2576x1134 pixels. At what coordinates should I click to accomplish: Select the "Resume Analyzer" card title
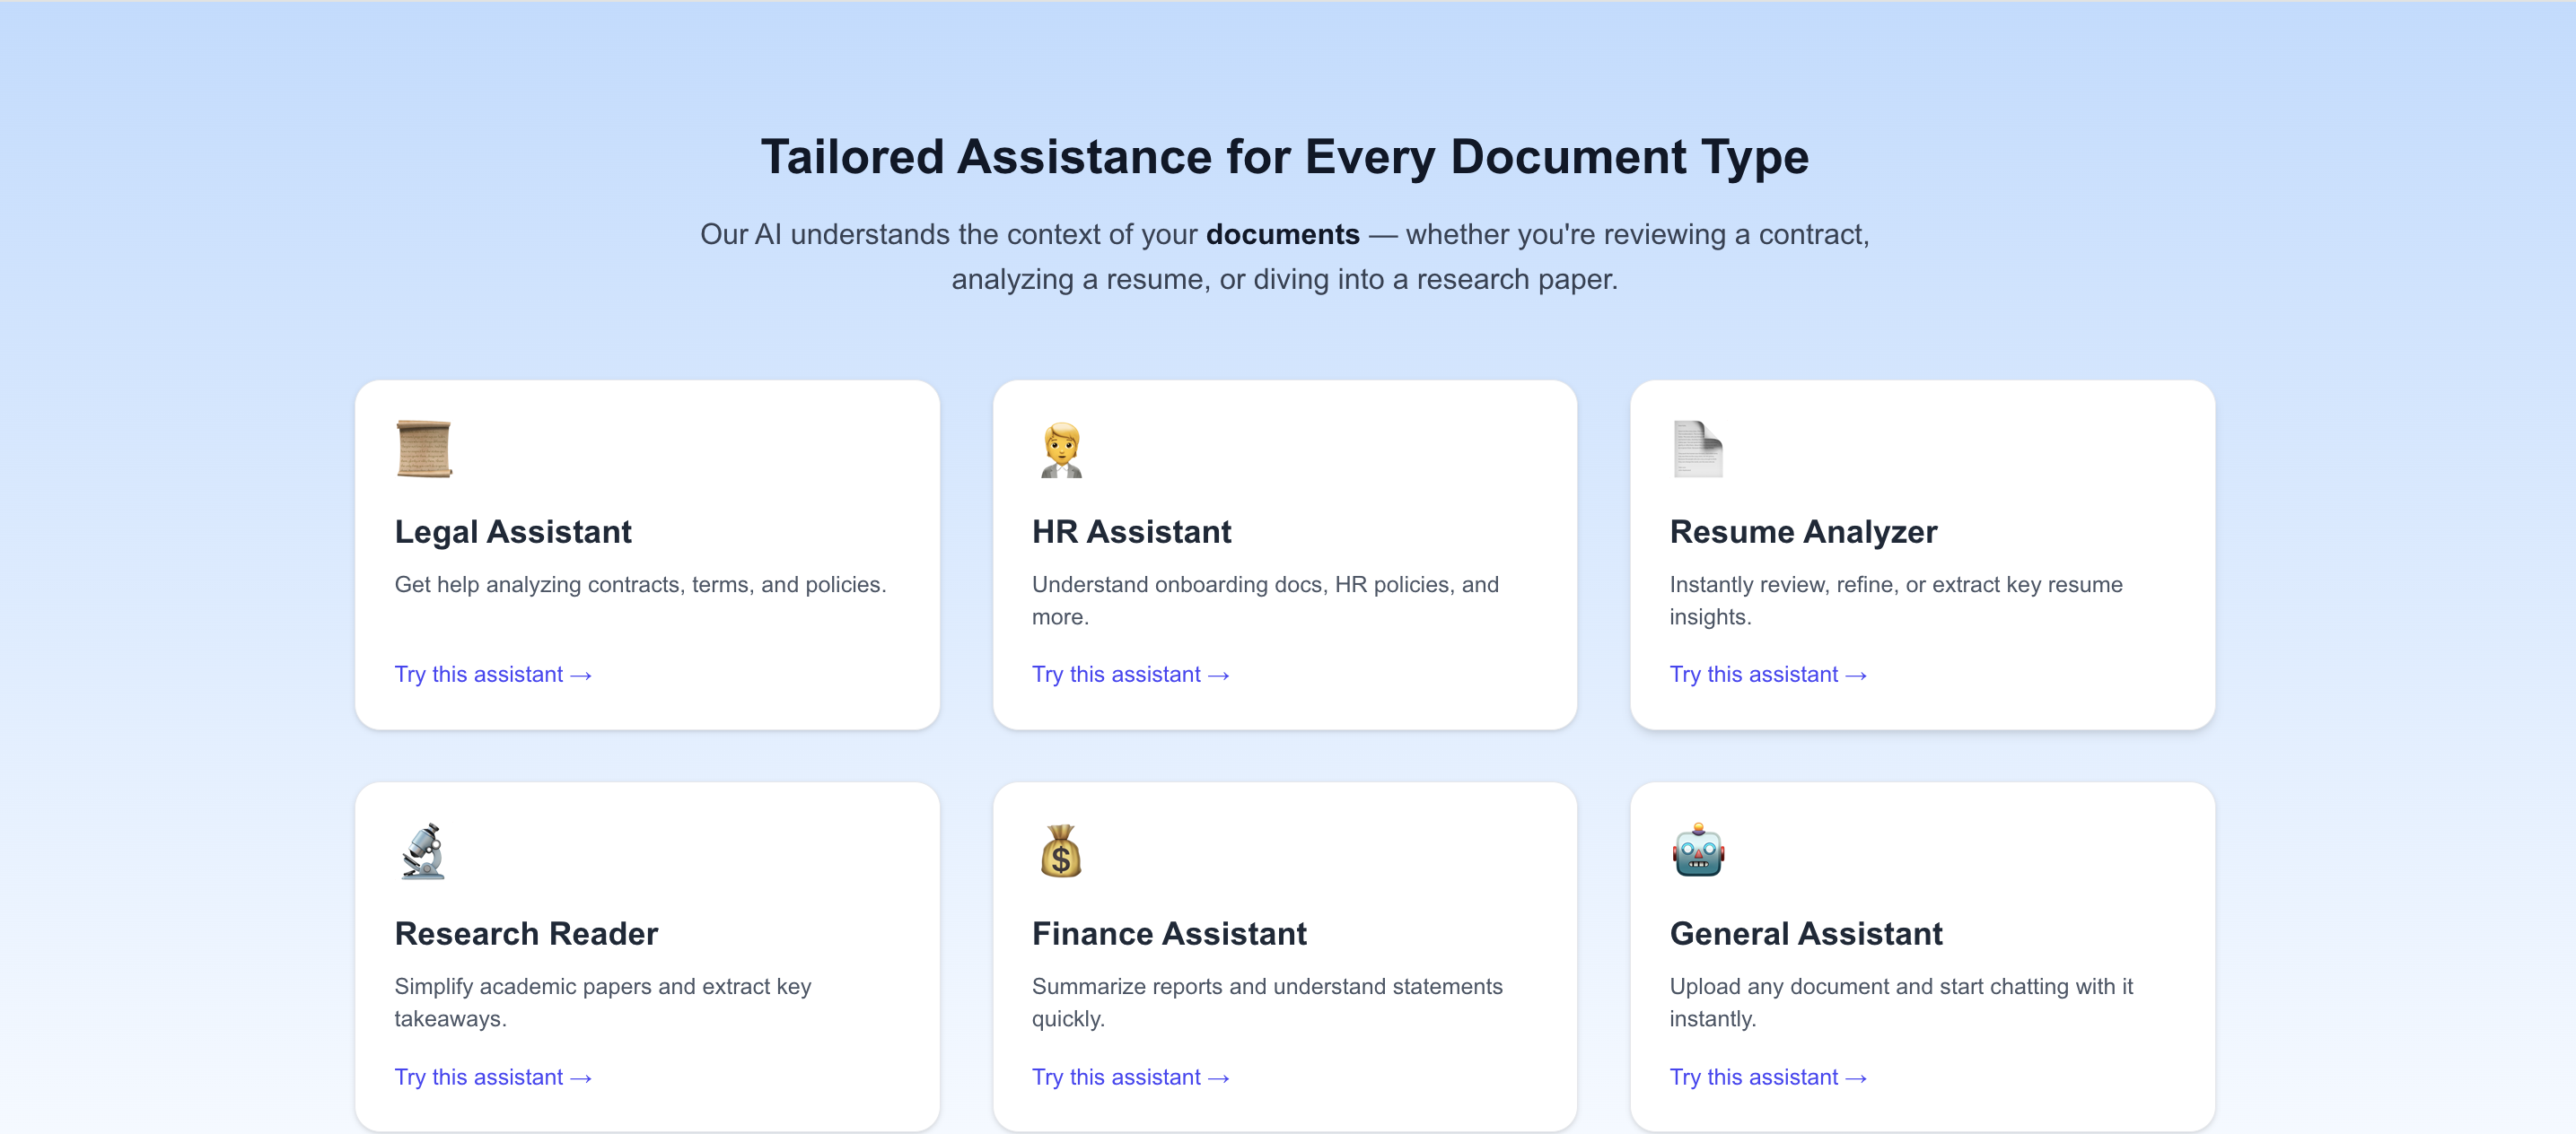(1803, 531)
